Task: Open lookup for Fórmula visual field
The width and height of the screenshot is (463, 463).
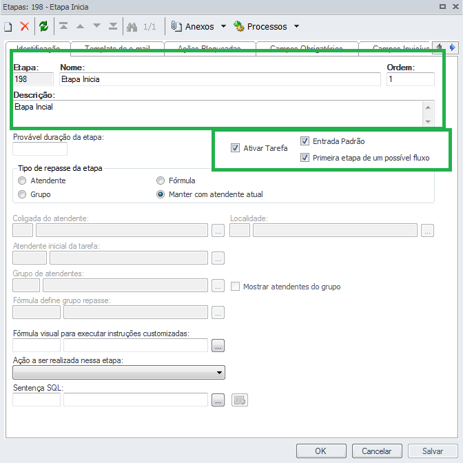Action: [218, 345]
